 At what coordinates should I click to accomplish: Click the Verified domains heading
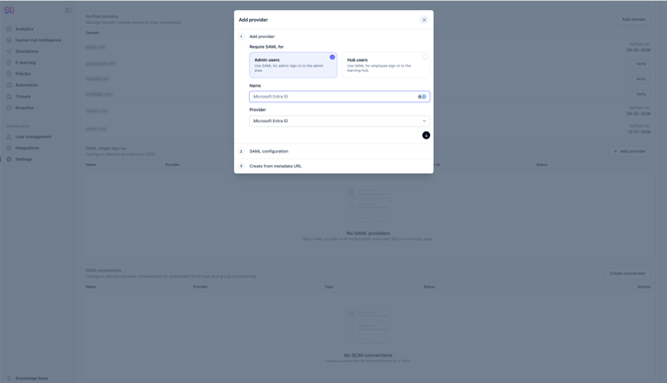[103, 16]
